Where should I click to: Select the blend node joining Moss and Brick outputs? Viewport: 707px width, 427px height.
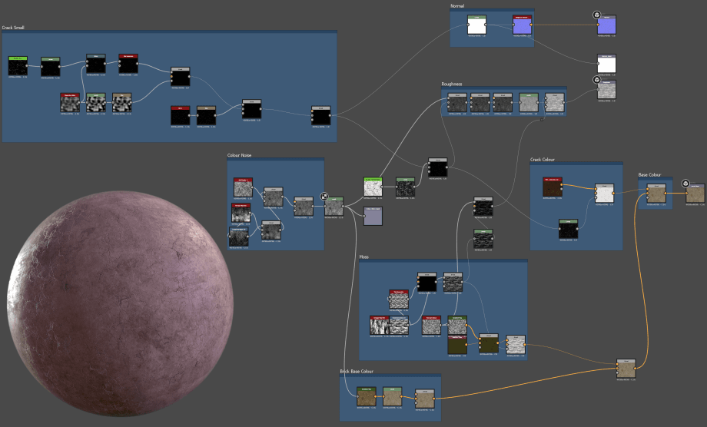click(x=626, y=369)
